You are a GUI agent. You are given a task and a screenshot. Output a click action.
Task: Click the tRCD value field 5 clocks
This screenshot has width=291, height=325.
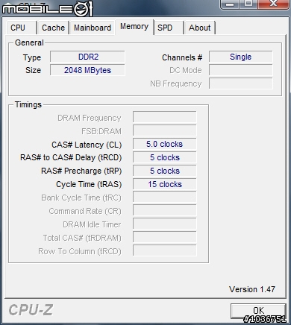165,157
